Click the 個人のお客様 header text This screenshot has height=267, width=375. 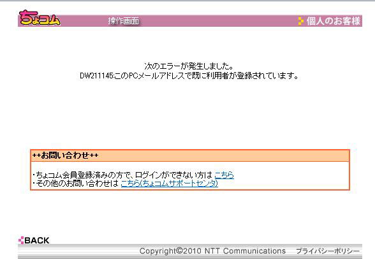pos(334,21)
